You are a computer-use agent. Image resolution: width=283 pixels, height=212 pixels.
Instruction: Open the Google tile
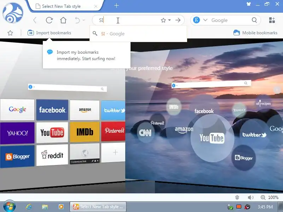pos(17,110)
